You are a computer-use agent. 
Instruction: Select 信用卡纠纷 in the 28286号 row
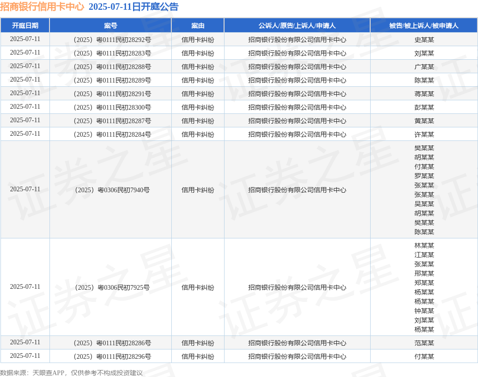pyautogui.click(x=198, y=343)
